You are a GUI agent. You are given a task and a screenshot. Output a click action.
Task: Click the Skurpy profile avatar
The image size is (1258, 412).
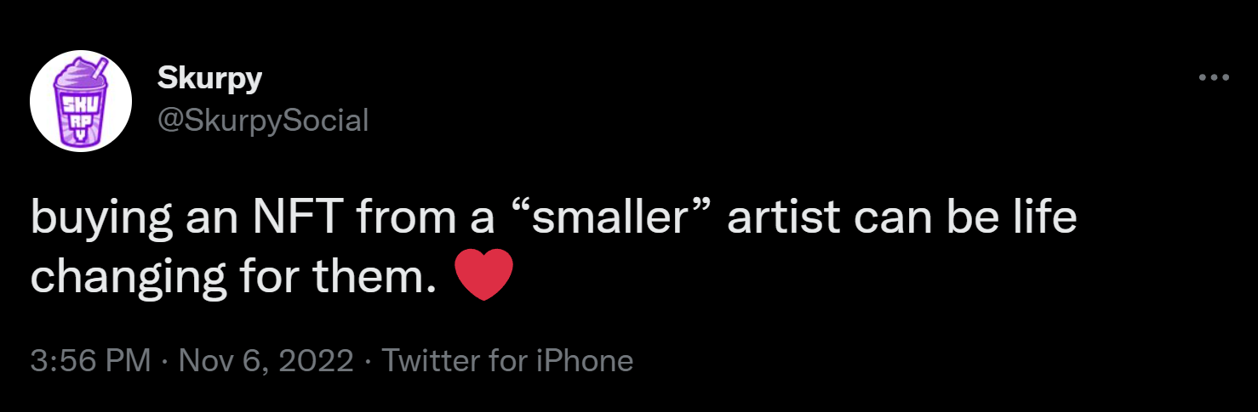click(81, 101)
